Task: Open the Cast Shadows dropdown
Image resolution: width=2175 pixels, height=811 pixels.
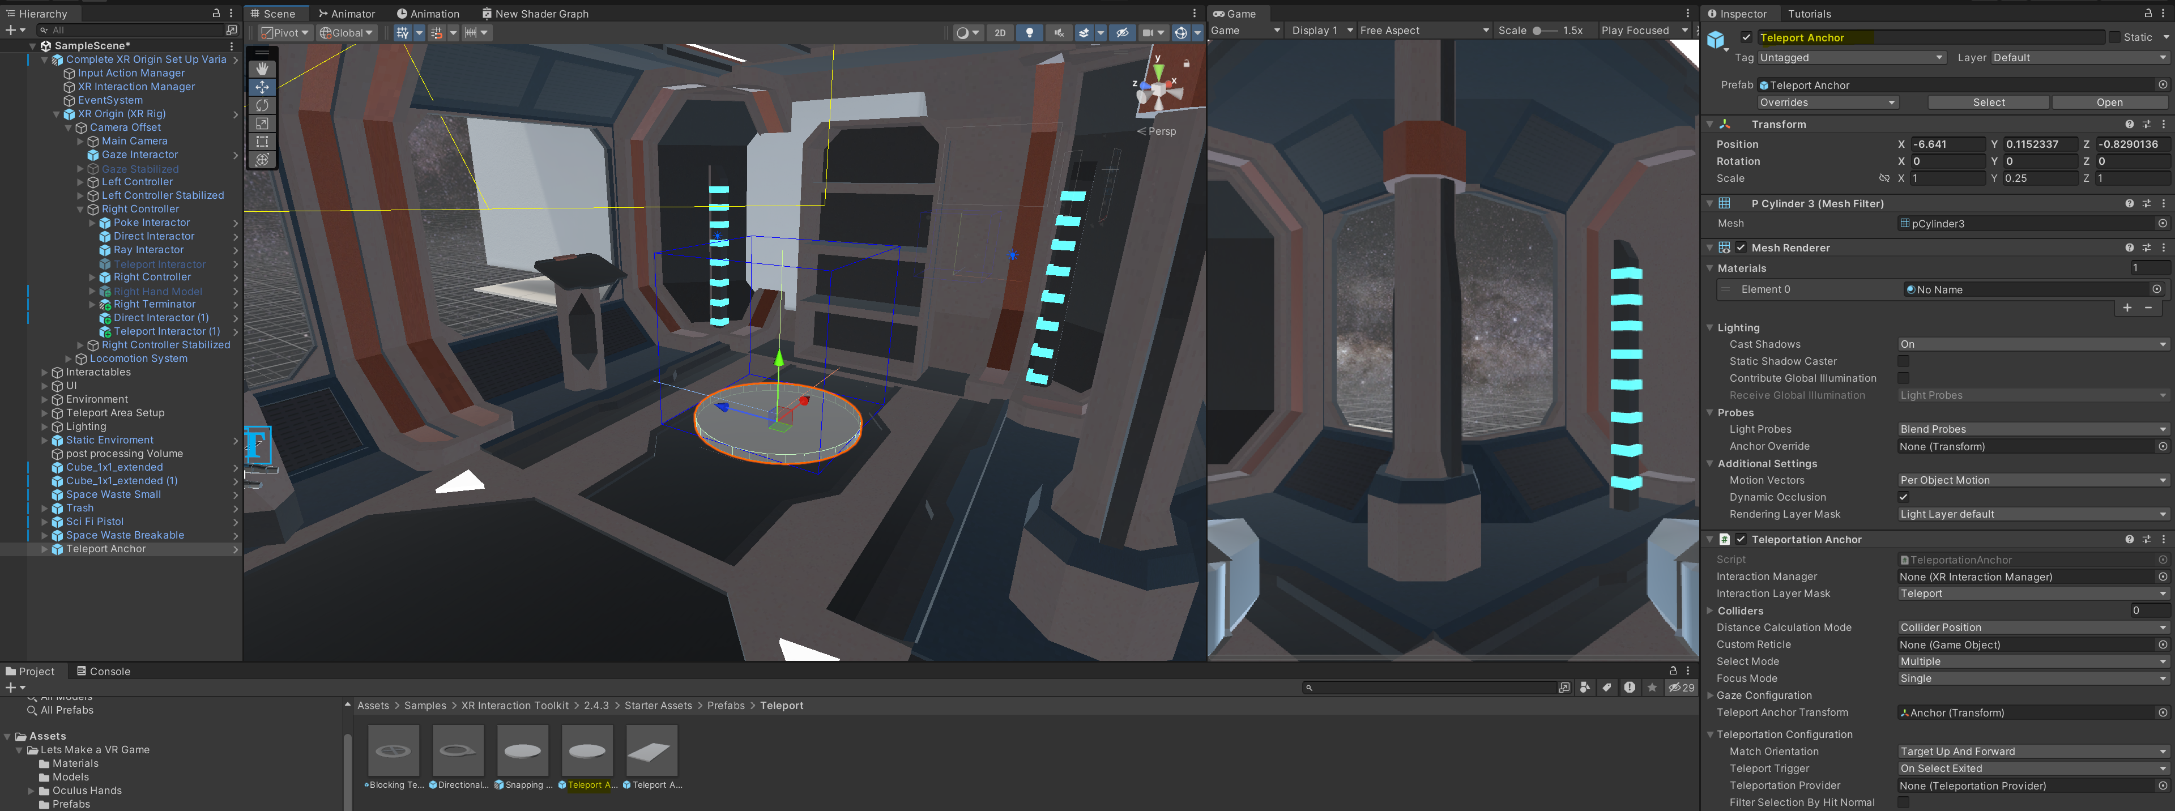Action: coord(2032,344)
